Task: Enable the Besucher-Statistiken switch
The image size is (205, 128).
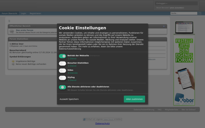Action: [x=63, y=63]
